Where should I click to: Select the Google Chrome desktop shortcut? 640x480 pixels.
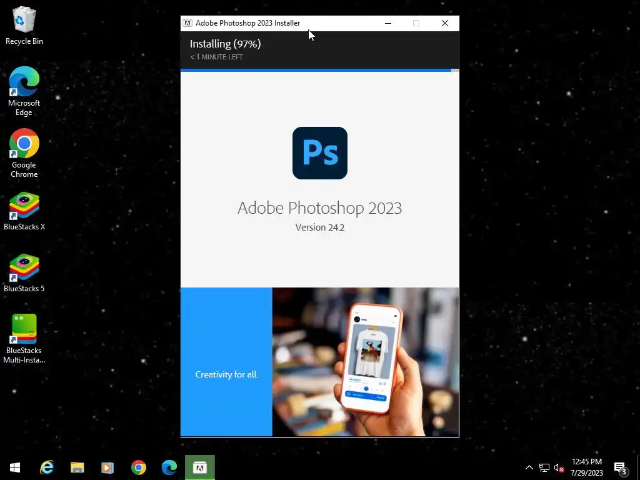click(24, 154)
